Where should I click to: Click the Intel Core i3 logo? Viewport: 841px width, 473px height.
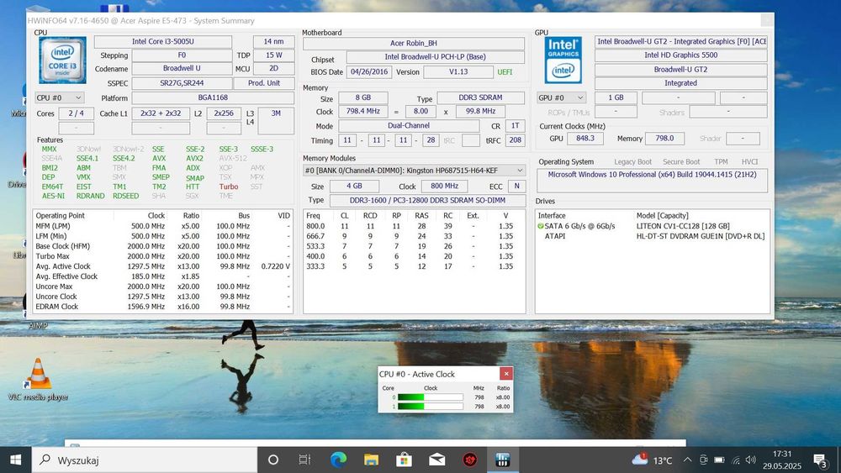[x=62, y=60]
